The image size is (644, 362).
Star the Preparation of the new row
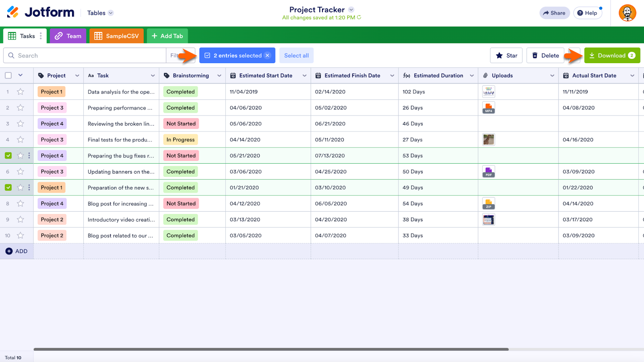click(x=21, y=187)
